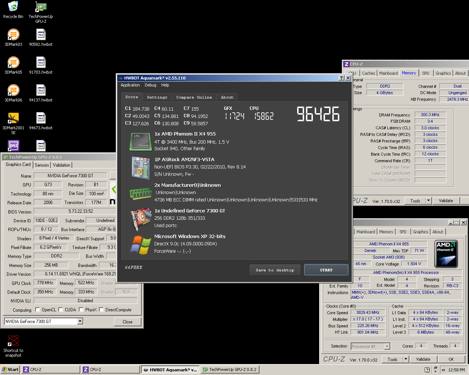
Task: Open the Debug menu in Aquamark
Action: [150, 85]
